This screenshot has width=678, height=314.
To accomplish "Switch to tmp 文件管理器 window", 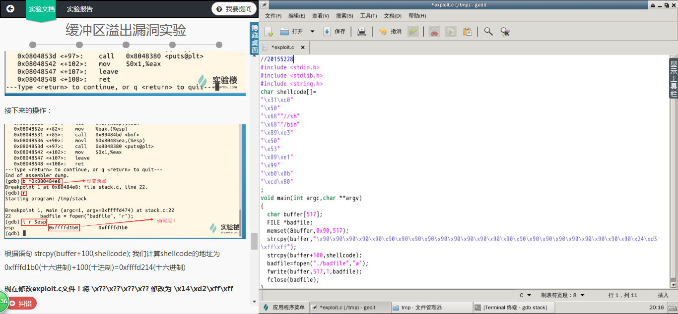I will tap(431, 307).
